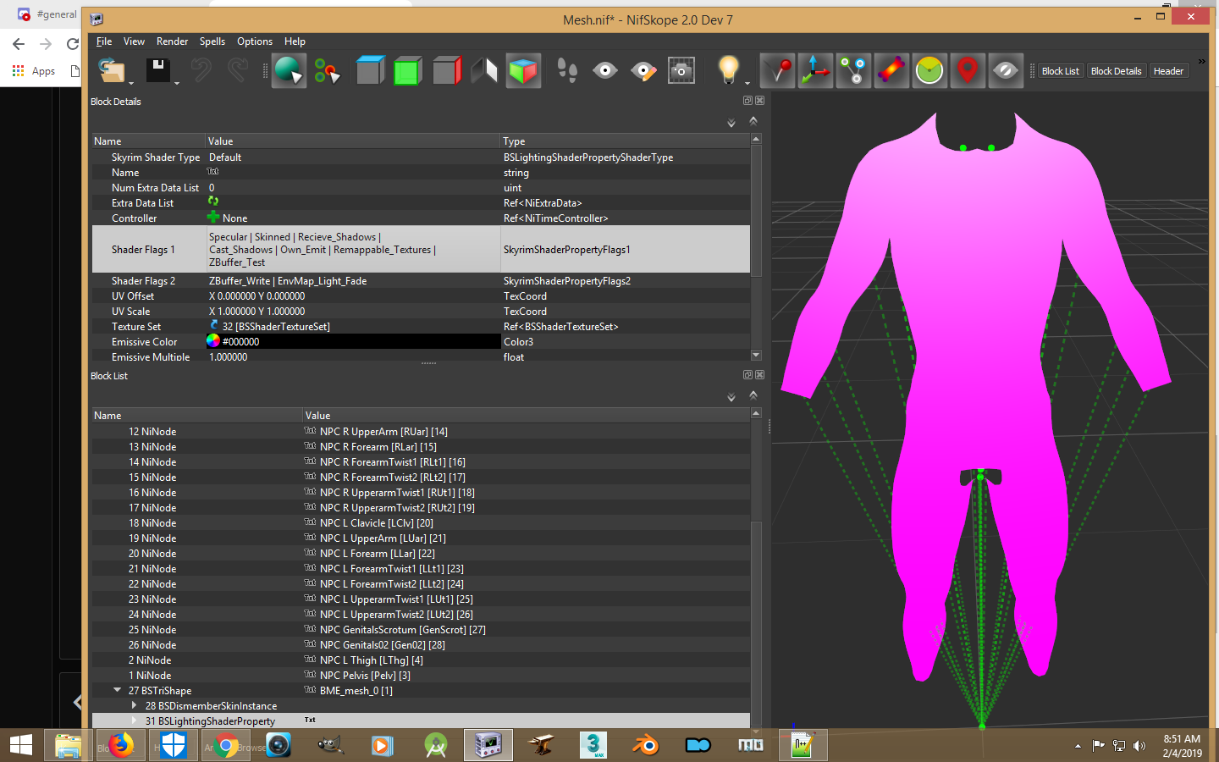Show the Header panel from toolbar

[1168, 71]
